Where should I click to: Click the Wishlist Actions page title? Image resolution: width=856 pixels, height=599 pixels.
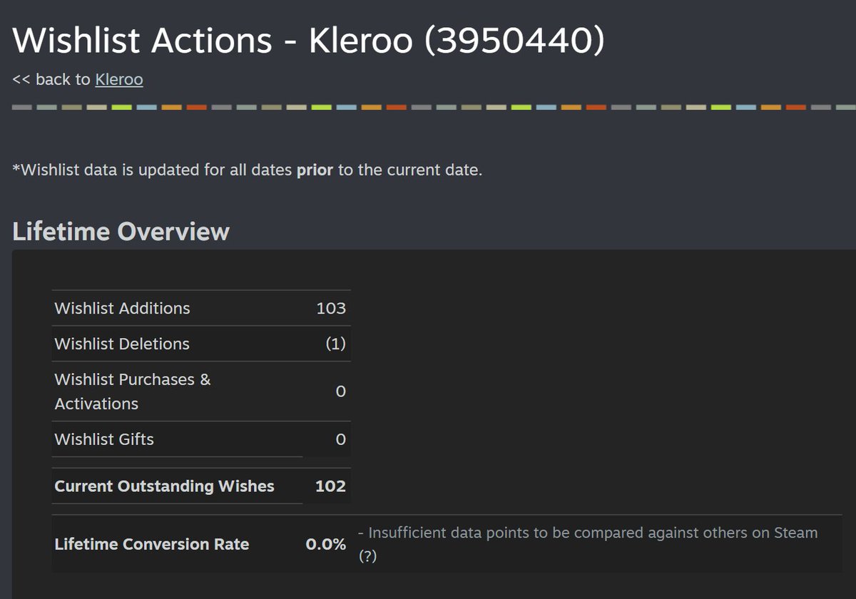pyautogui.click(x=308, y=40)
